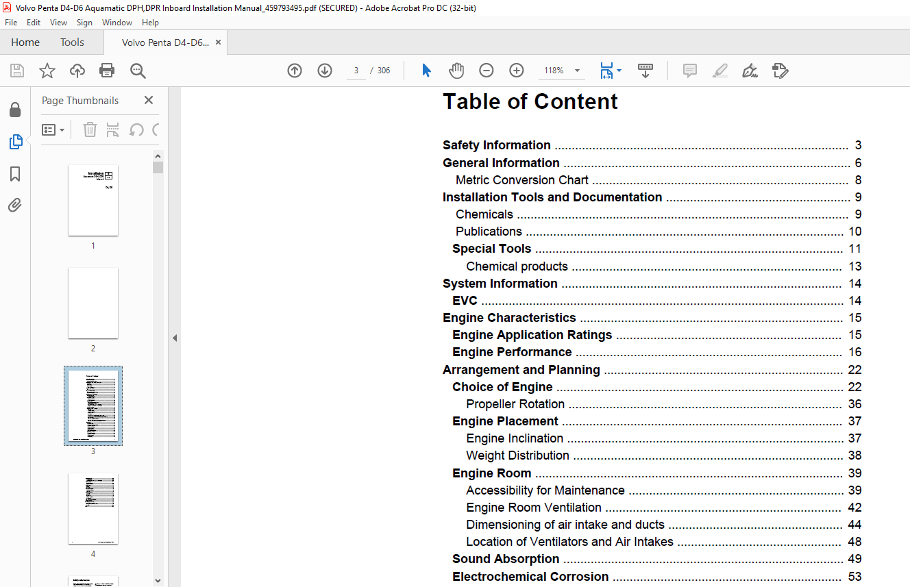Open the Sign document pen tool
Viewport: 910px width, 587px height.
750,71
